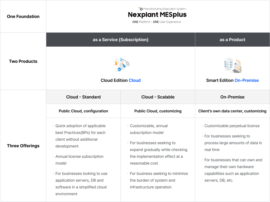Click the 'Smart Edition On-Premise' label
The image size is (270, 202).
pyautogui.click(x=232, y=80)
